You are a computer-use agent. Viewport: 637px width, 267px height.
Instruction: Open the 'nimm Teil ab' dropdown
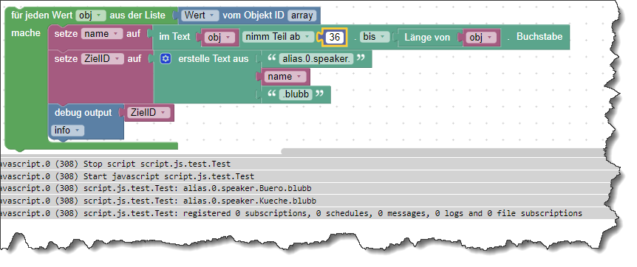(x=279, y=37)
